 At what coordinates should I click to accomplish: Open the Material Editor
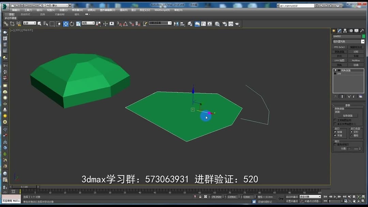217,23
